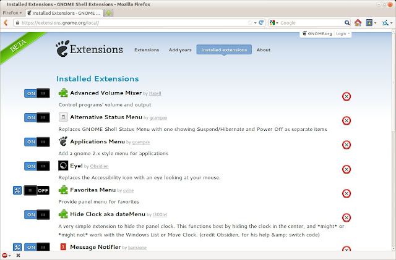396x260 pixels.
Task: Open the bookmarks toolbar icon
Action: [369, 23]
